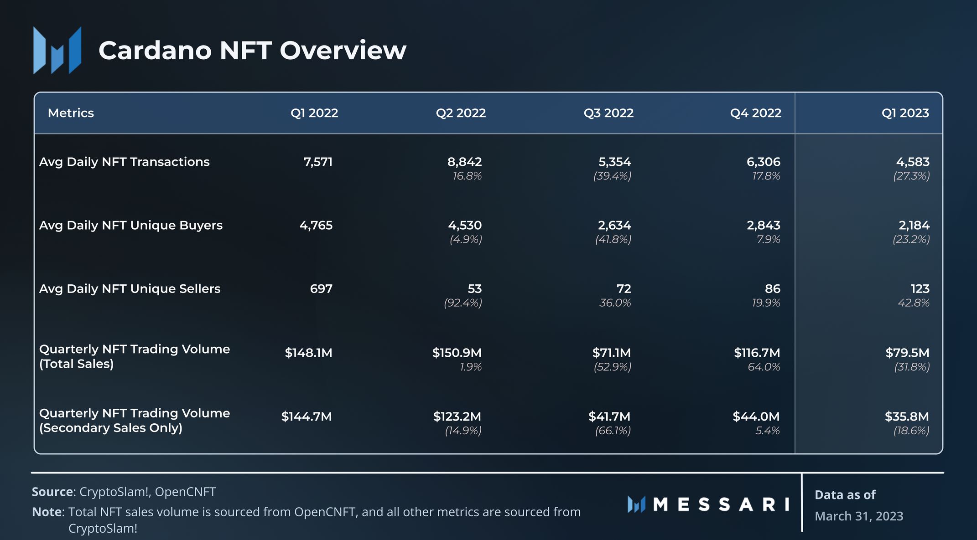Image resolution: width=977 pixels, height=540 pixels.
Task: Select the Q2 2022 column header
Action: (461, 113)
